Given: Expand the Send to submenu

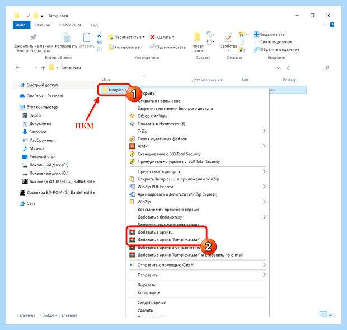Looking at the screenshot, I should click(264, 275).
